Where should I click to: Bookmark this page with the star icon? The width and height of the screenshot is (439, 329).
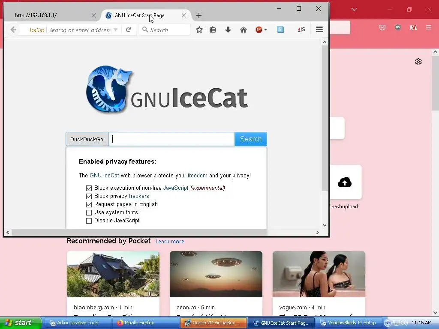click(x=199, y=30)
